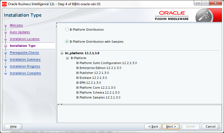224x133 pixels.
Task: Click the Installation Complete step bullet icon
Action: click(5, 73)
